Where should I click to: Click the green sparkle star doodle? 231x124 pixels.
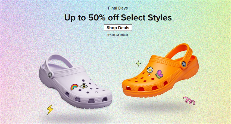138,63
